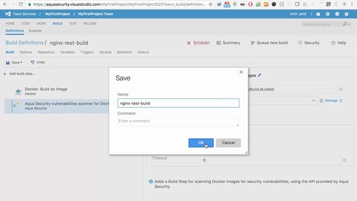Image resolution: width=357 pixels, height=201 pixels.
Task: Click the Name field in Save dialog
Action: (178, 103)
